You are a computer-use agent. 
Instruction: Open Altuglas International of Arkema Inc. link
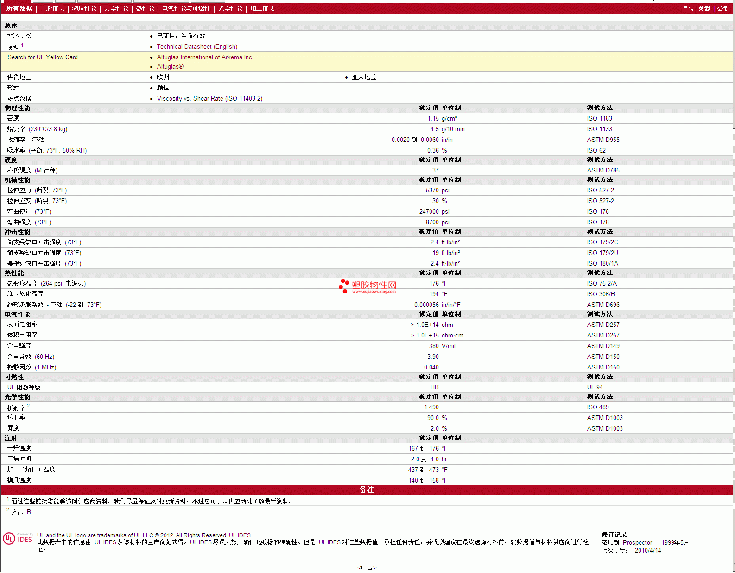pyautogui.click(x=205, y=57)
